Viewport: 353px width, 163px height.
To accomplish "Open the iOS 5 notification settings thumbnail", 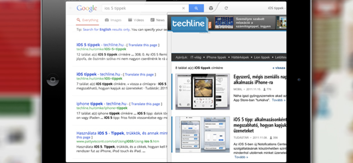I will (203, 134).
